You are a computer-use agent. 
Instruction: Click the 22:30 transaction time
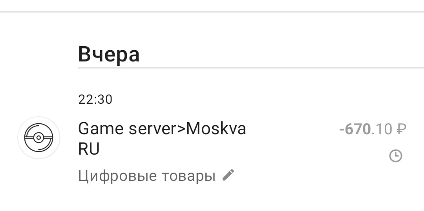(95, 99)
